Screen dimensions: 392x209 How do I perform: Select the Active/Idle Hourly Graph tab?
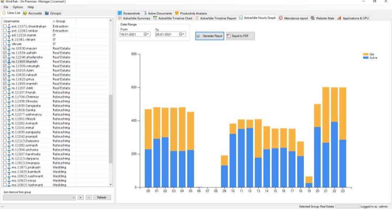pyautogui.click(x=257, y=18)
